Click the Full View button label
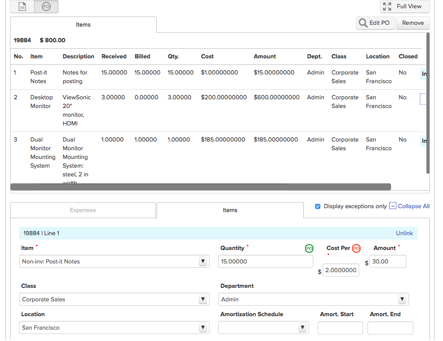Viewport: 443px width, 341px height. [x=409, y=6]
